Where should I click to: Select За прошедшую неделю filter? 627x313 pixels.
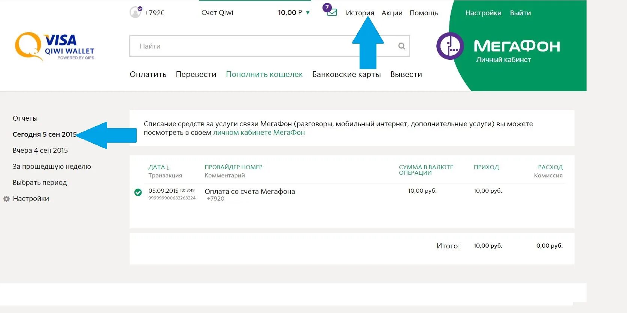coord(52,167)
